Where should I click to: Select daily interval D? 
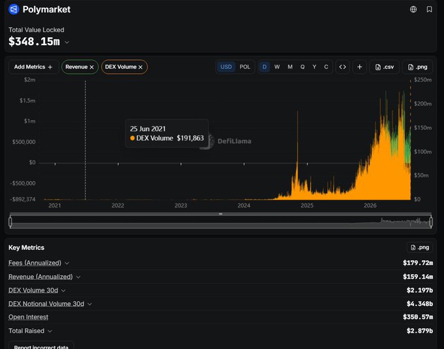click(264, 67)
